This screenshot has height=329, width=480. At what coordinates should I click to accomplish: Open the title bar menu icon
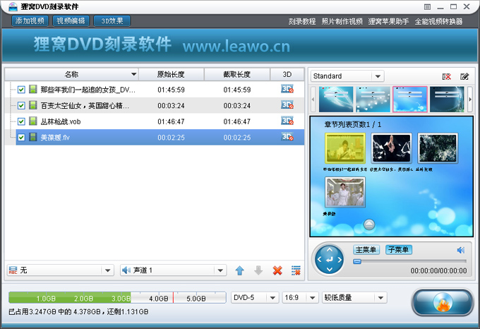tap(428, 7)
